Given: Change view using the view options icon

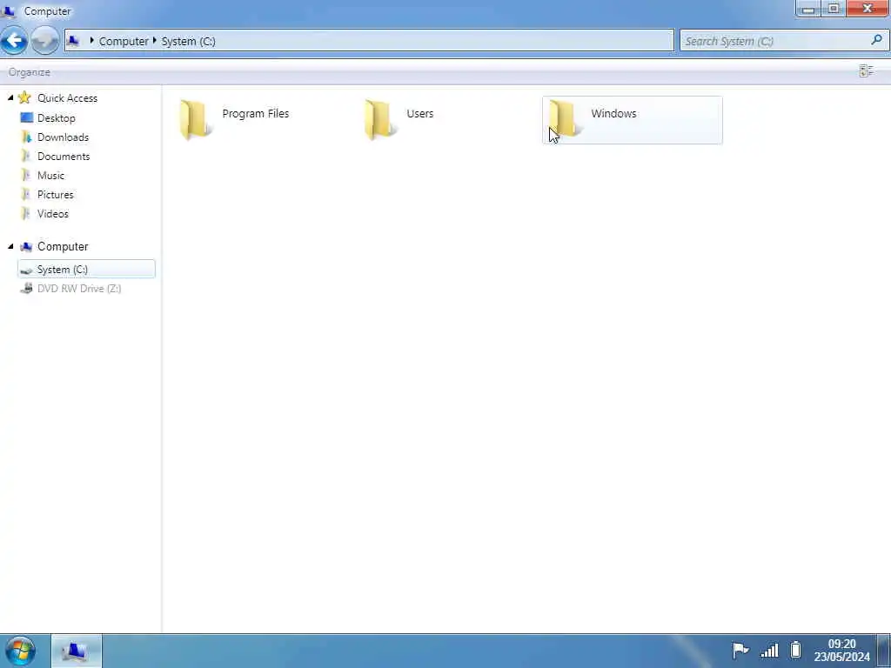Looking at the screenshot, I should 866,71.
